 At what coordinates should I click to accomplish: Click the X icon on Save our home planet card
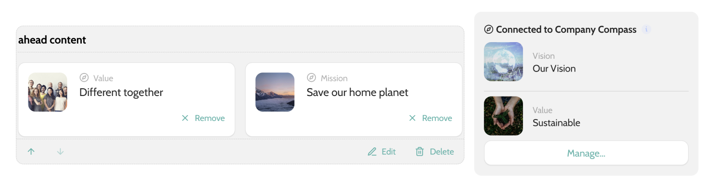coord(412,118)
